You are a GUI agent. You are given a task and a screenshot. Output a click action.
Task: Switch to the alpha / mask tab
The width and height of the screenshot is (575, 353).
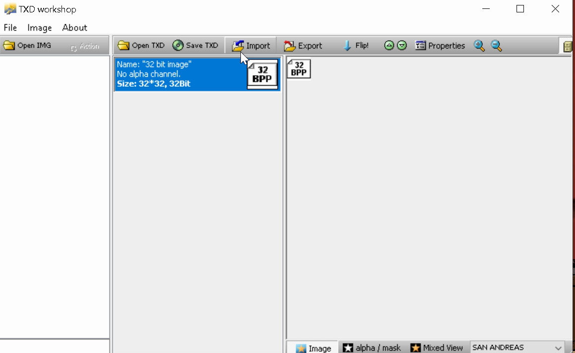371,348
